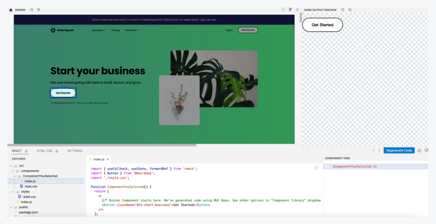Open index.js directly under src
Viewport: 436px width, 224px height.
(26, 202)
